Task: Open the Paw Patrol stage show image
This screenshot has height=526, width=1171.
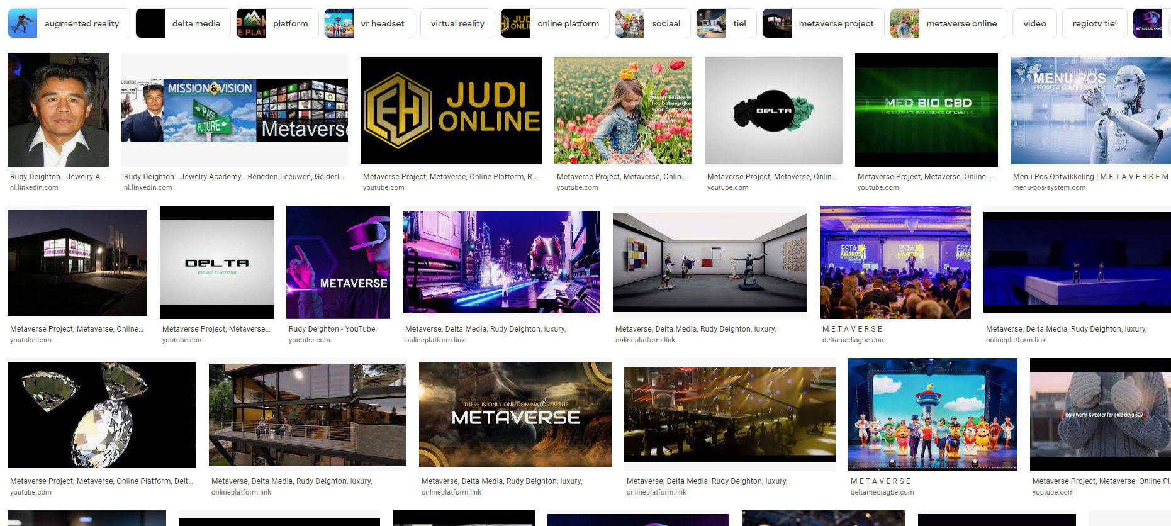Action: (x=933, y=415)
